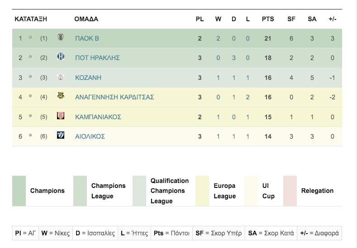
Task: Click the ΑΝΑΓΕΝΝΗΣΗ ΚΑΡΔΙΤΣΑΣ yellow-black crest
Action: [x=61, y=96]
